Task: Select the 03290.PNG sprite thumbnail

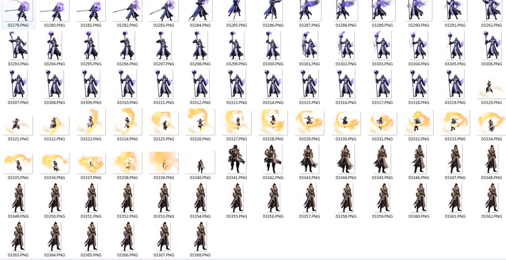Action: (x=419, y=11)
